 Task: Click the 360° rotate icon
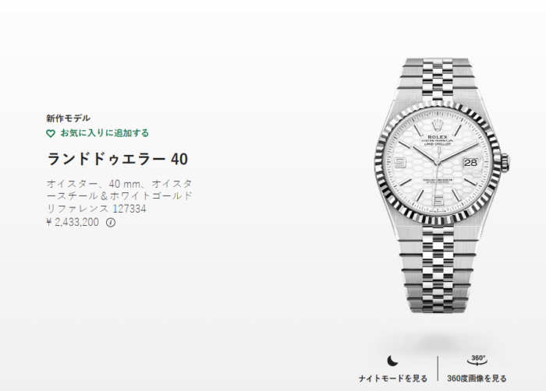point(477,360)
